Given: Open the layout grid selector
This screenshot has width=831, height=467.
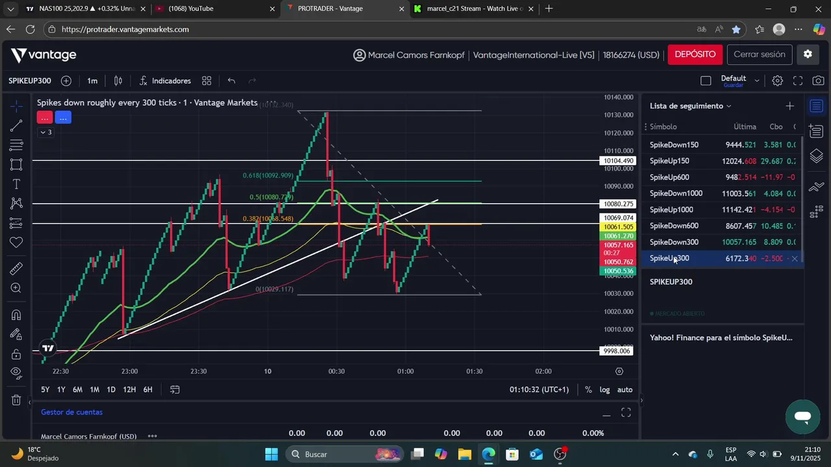Looking at the screenshot, I should tap(206, 81).
